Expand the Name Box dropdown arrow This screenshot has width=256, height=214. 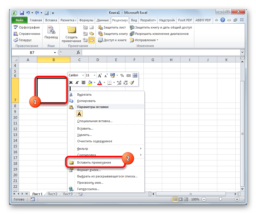[55, 53]
